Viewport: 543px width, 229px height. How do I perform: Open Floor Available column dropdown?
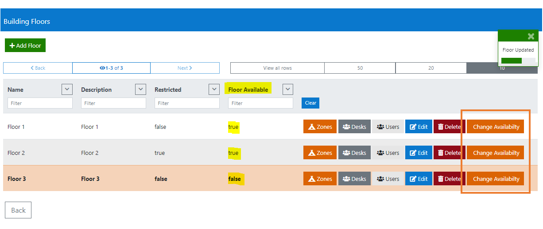pos(287,89)
